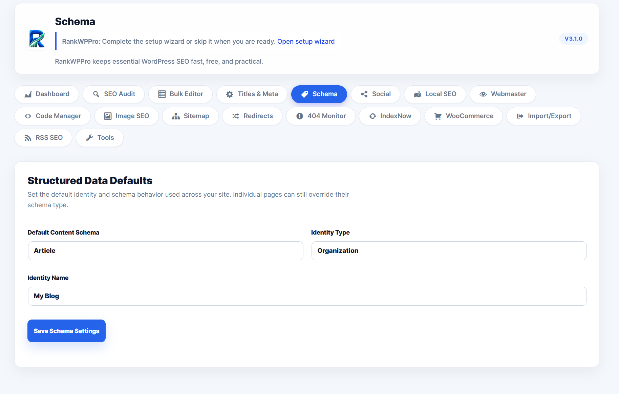This screenshot has width=619, height=394.
Task: Click the Tools wrench icon
Action: [89, 138]
